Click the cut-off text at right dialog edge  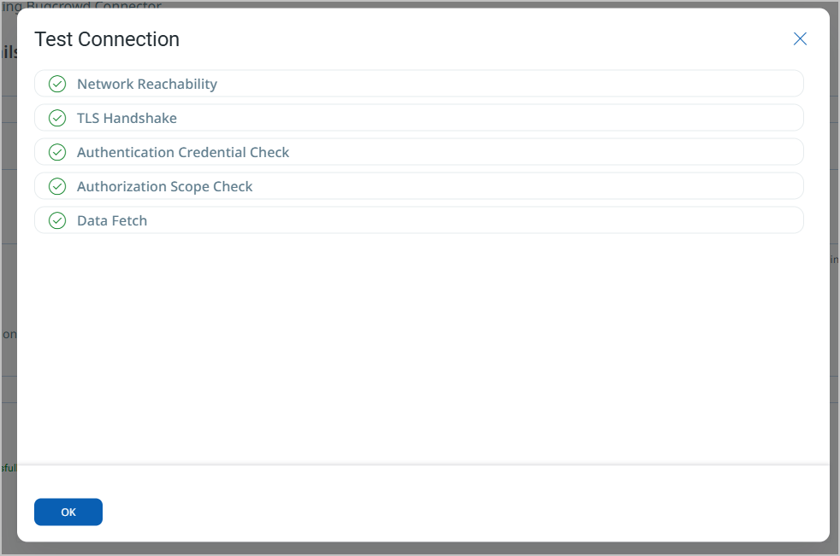click(x=835, y=260)
